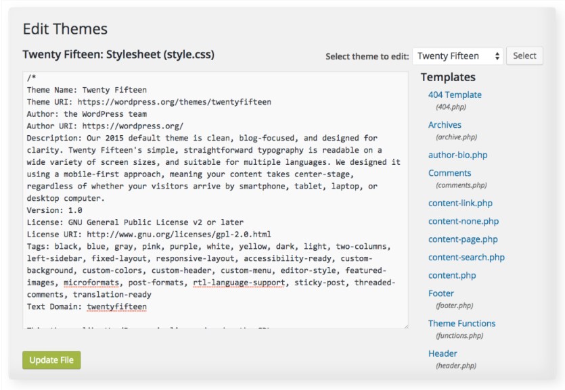Click the textarea resize handle corner
The image size is (565, 390).
(x=406, y=326)
